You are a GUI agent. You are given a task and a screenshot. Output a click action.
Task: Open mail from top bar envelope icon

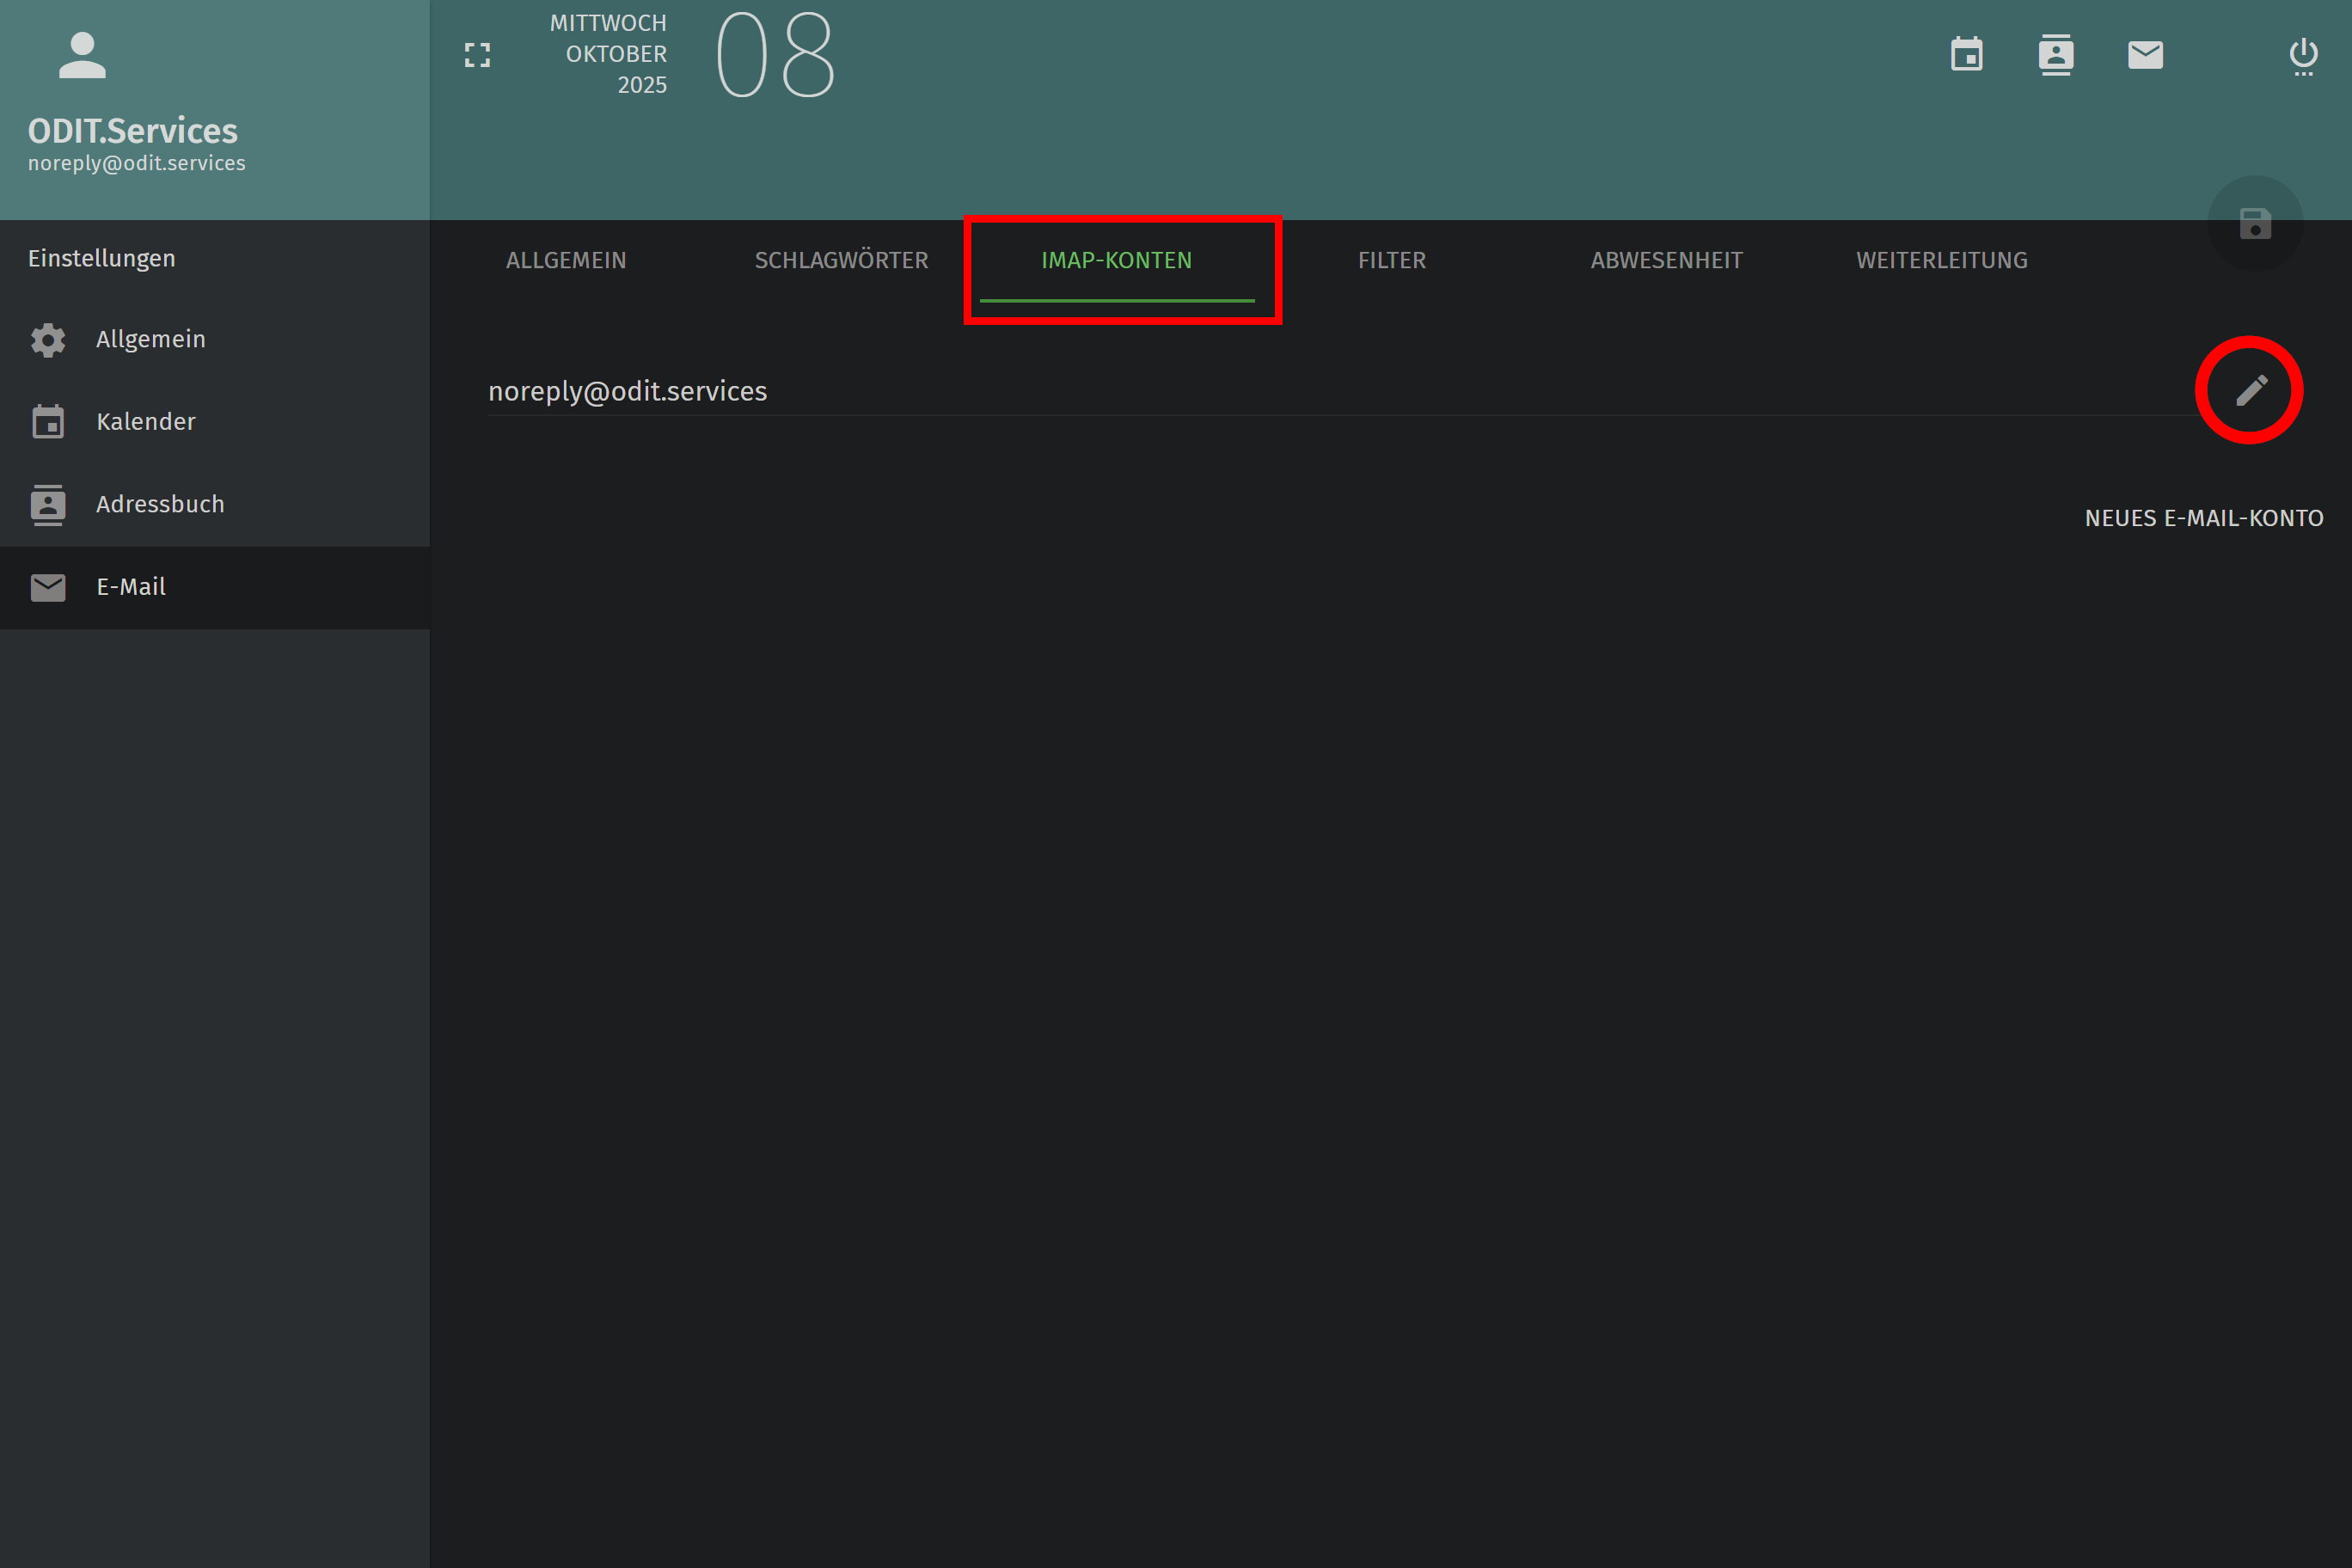coord(2145,55)
